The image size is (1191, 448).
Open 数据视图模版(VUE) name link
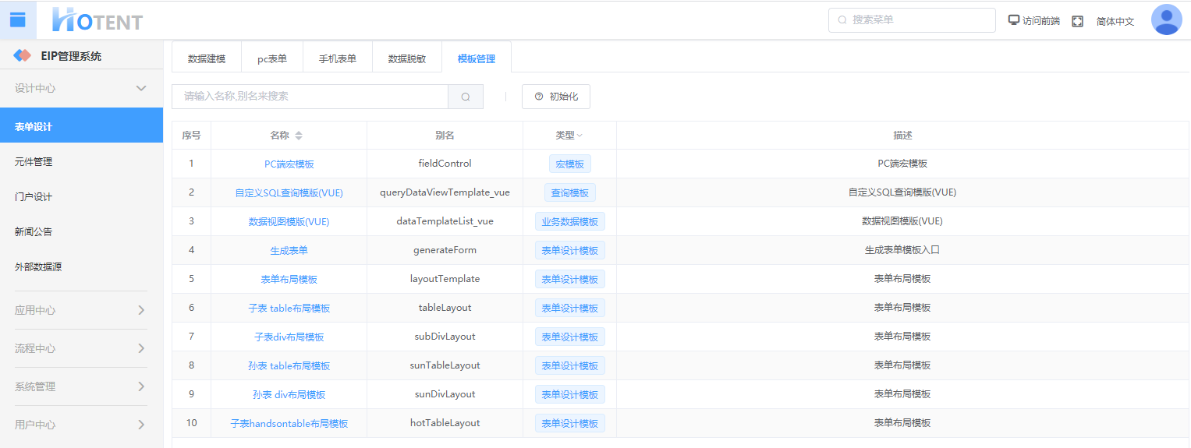(289, 222)
